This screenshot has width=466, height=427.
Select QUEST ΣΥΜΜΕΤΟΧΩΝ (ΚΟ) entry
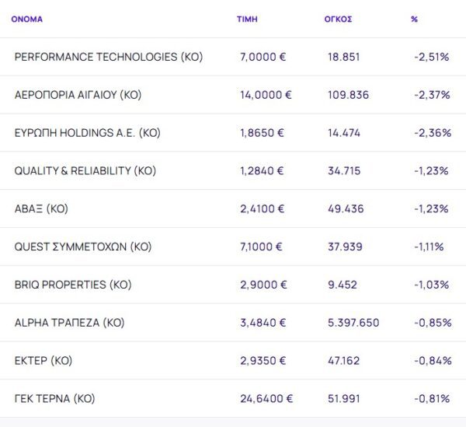coord(82,247)
